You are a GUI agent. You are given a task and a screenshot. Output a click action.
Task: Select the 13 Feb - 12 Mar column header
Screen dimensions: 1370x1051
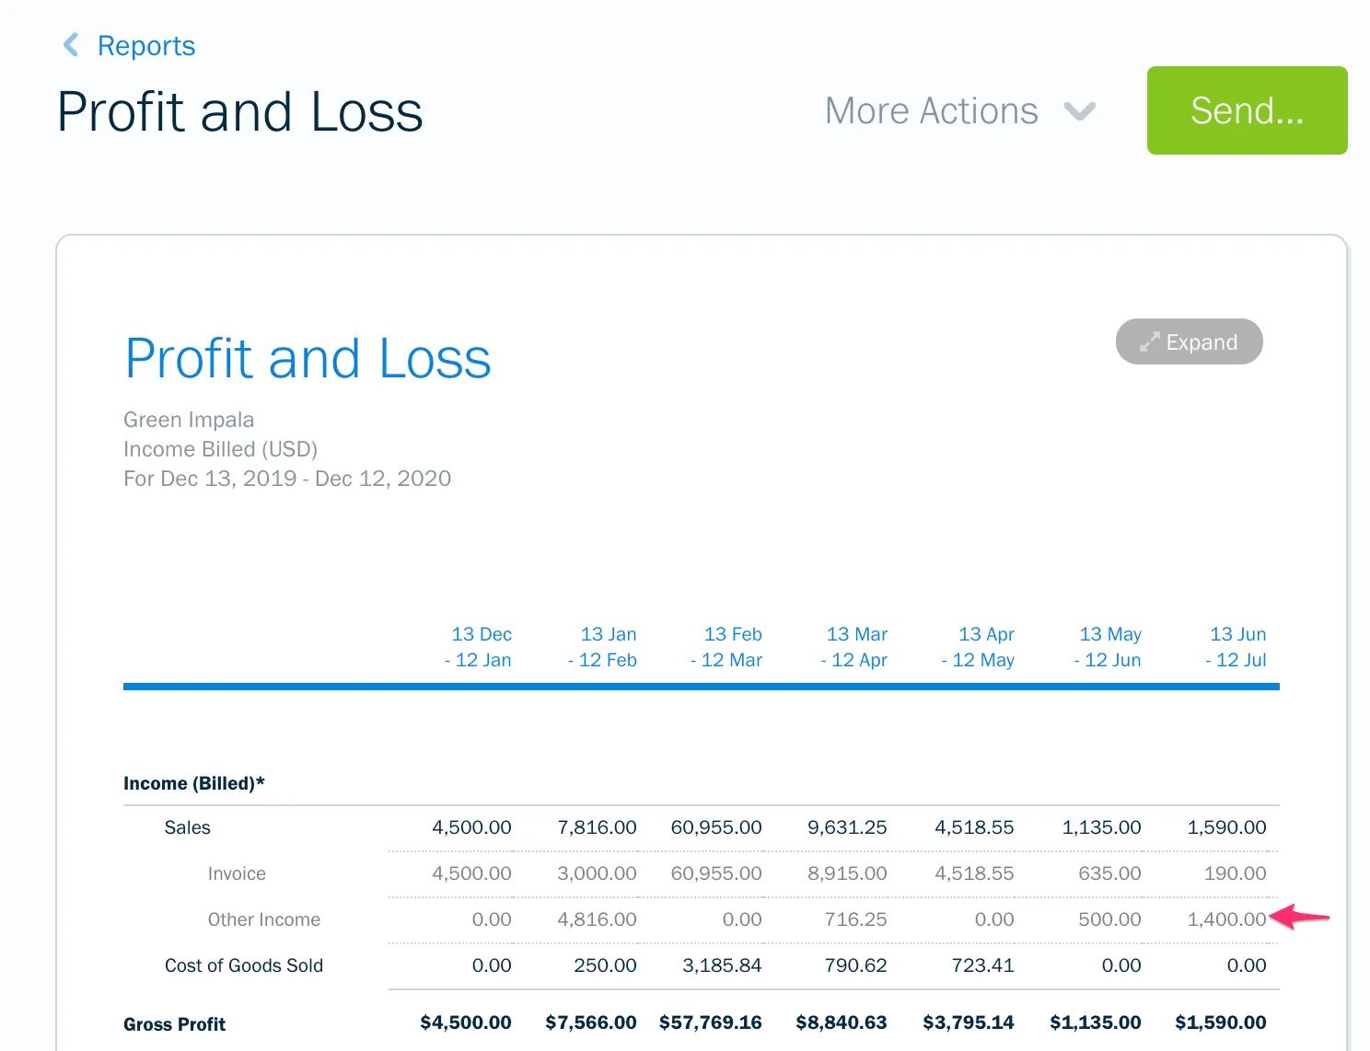(x=727, y=647)
